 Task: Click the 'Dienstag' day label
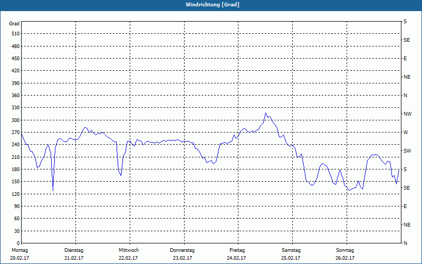click(x=74, y=250)
